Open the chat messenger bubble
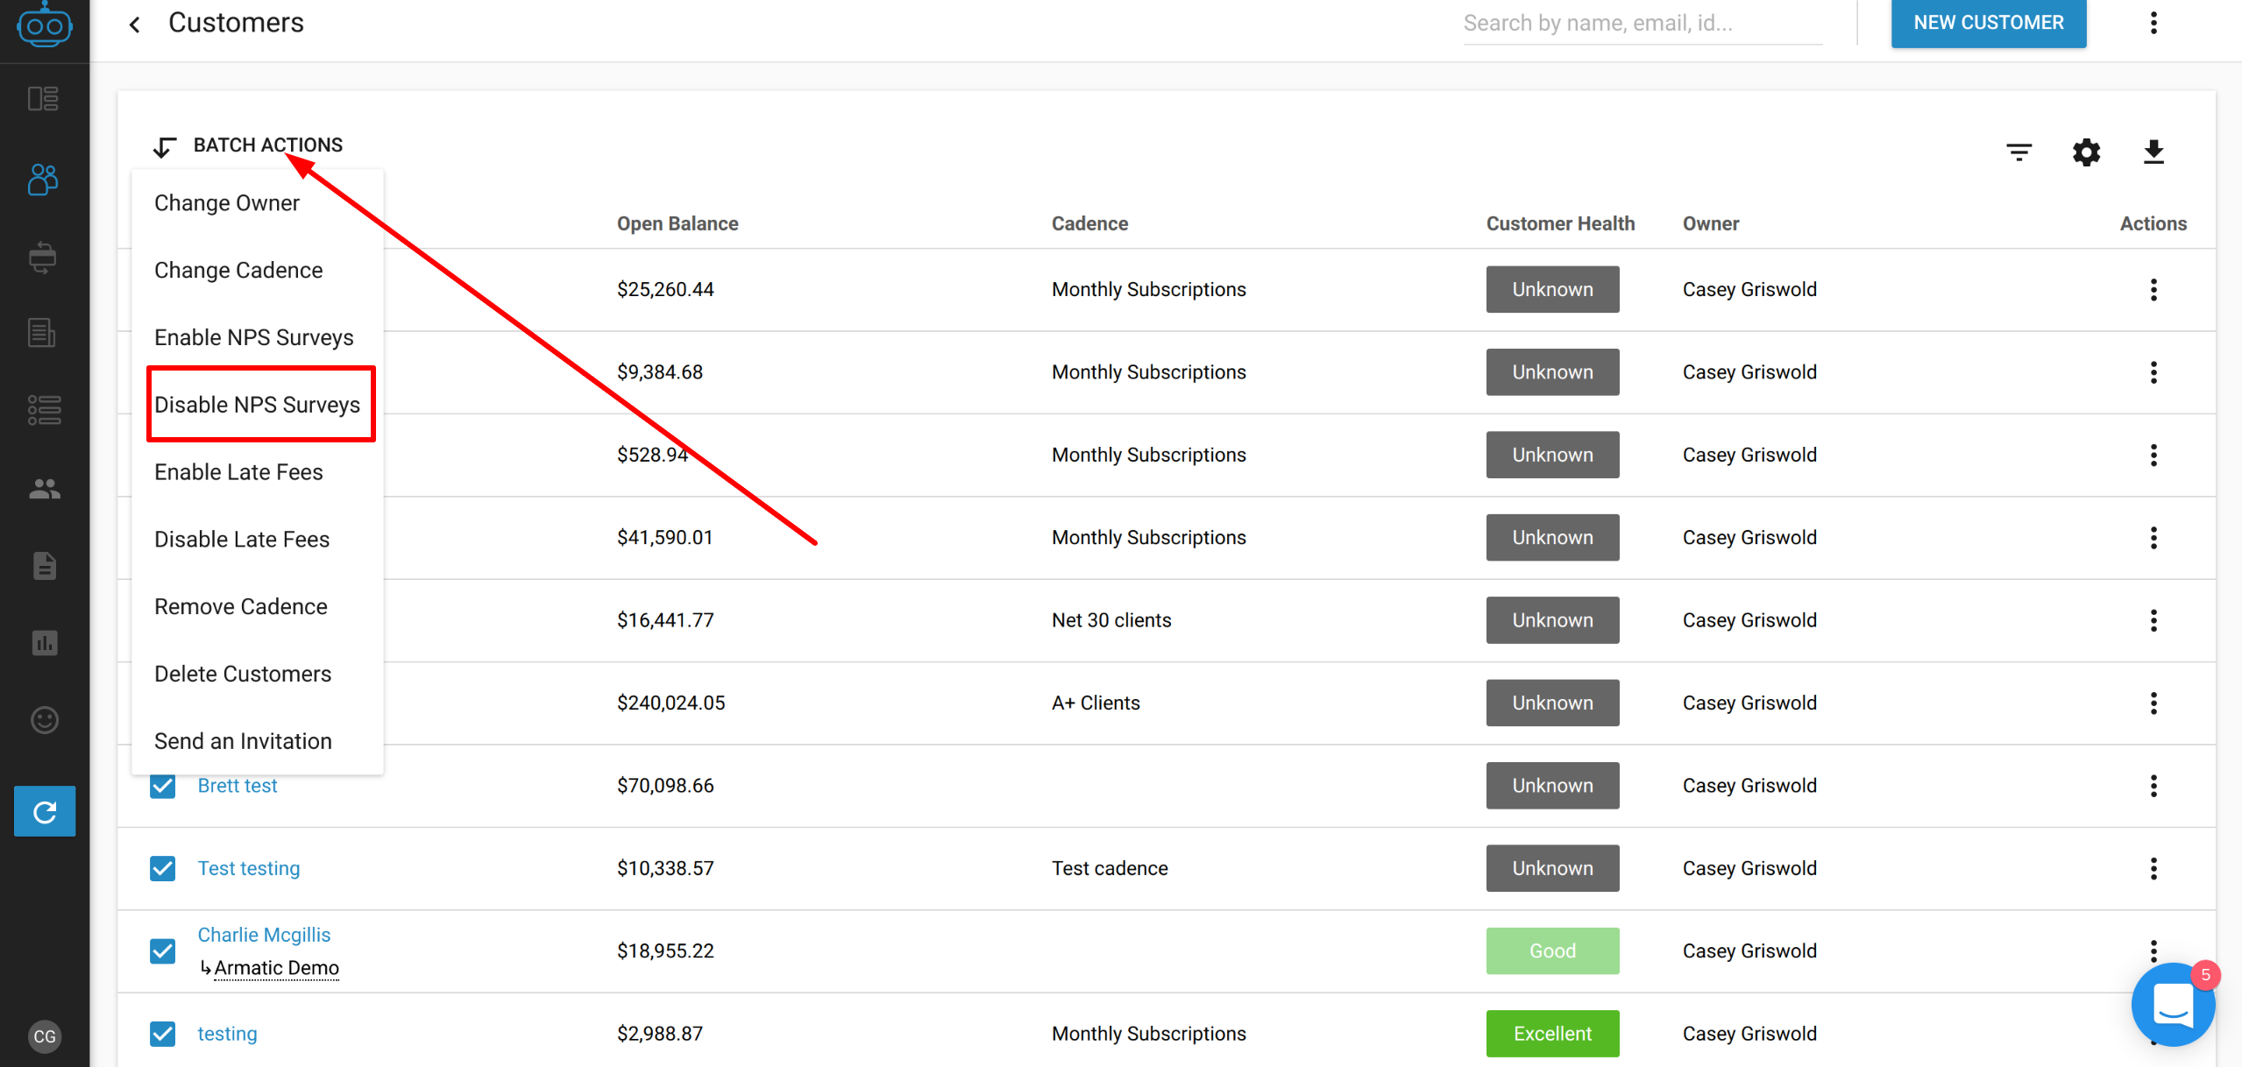The height and width of the screenshot is (1067, 2242). 2174,1005
